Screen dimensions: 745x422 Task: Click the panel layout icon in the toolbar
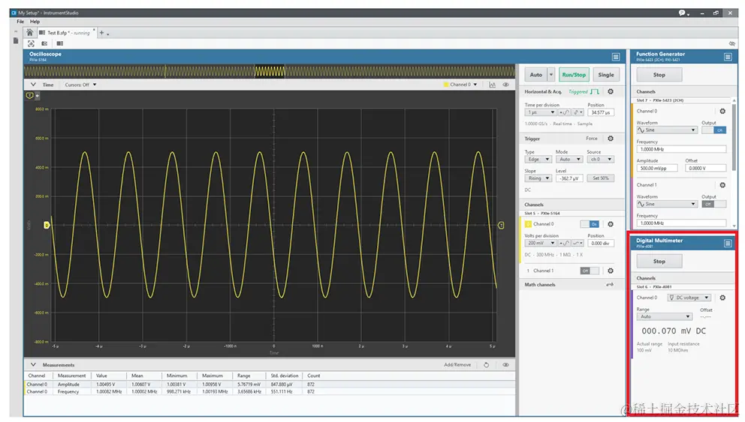click(x=60, y=43)
